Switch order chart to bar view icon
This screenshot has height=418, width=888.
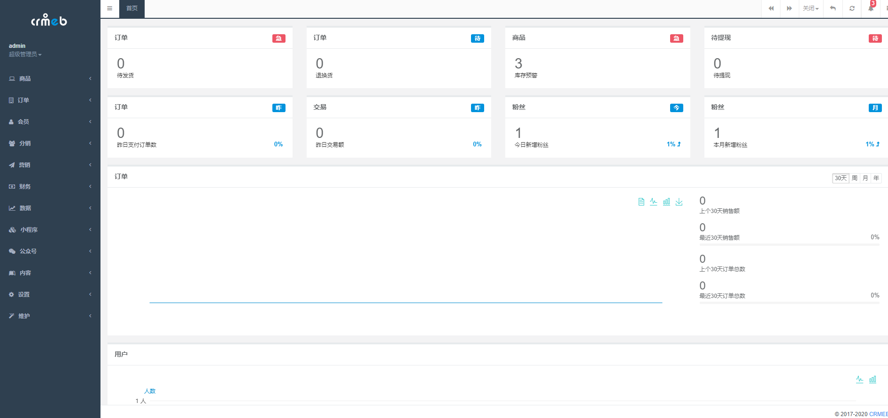click(666, 202)
